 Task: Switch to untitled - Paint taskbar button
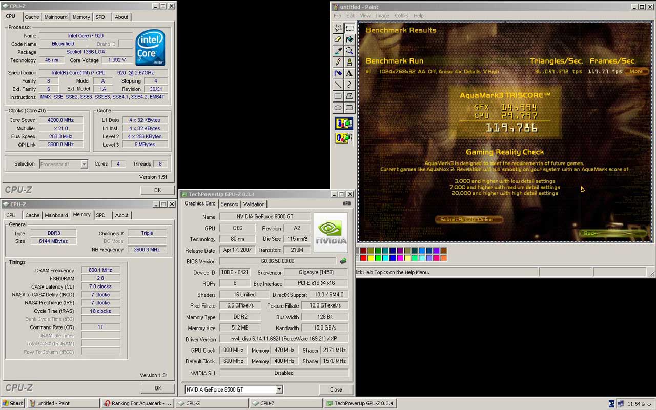point(63,403)
